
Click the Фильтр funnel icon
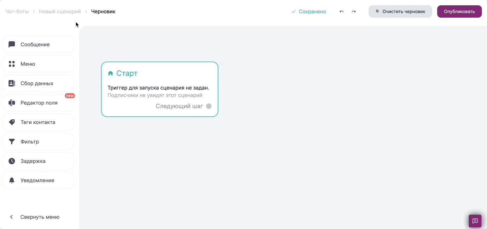[12, 142]
